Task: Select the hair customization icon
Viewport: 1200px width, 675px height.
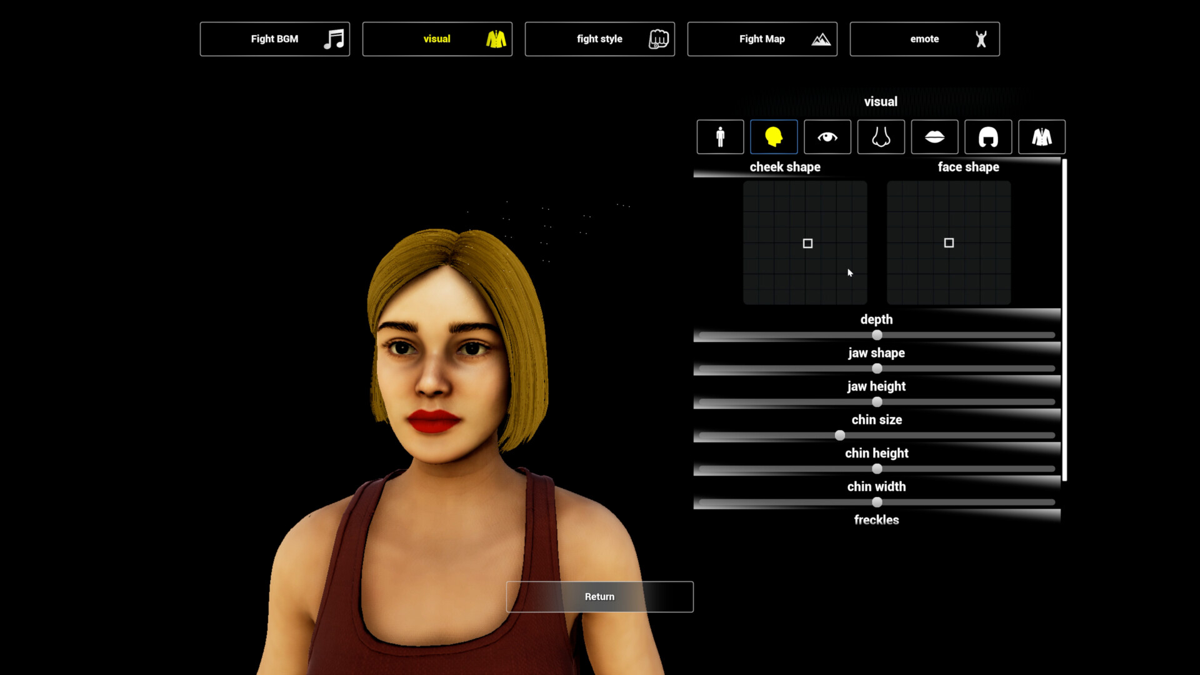Action: pos(988,137)
